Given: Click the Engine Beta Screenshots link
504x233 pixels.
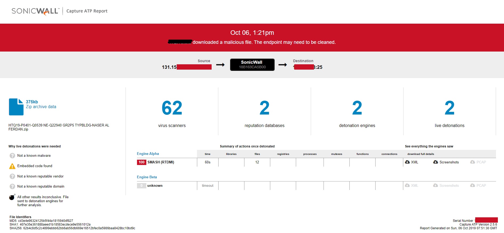Looking at the screenshot, I should pos(449,186).
